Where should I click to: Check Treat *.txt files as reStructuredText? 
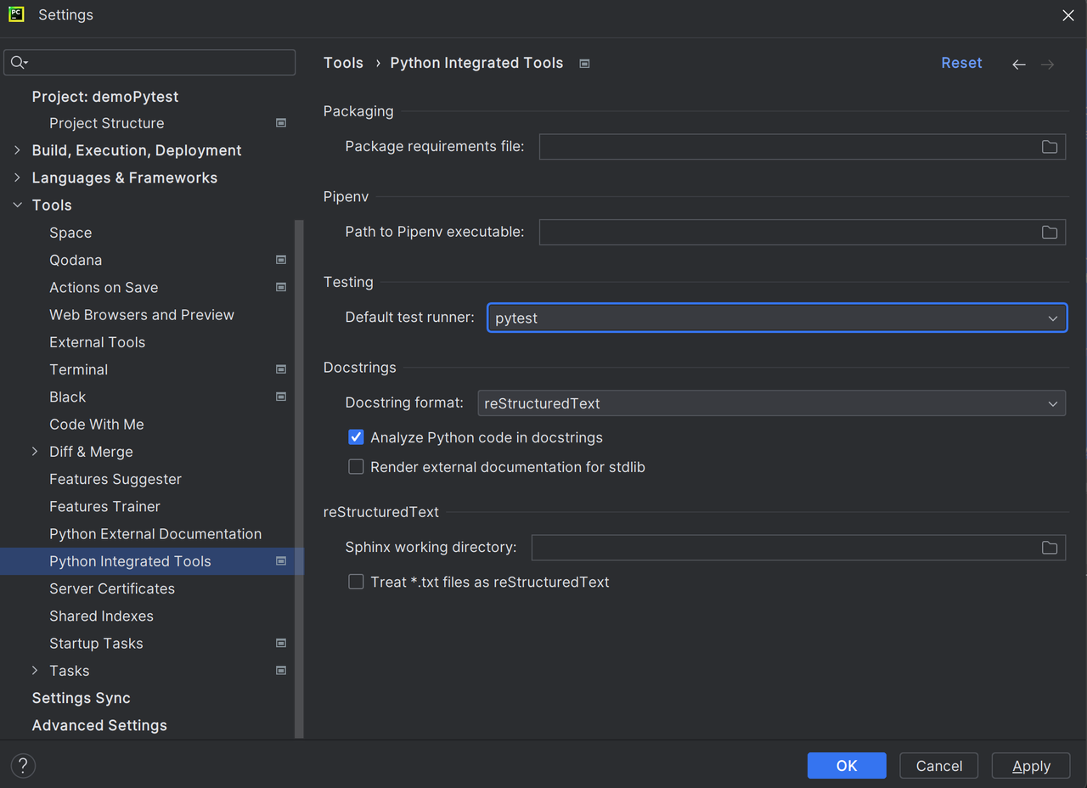tap(356, 582)
